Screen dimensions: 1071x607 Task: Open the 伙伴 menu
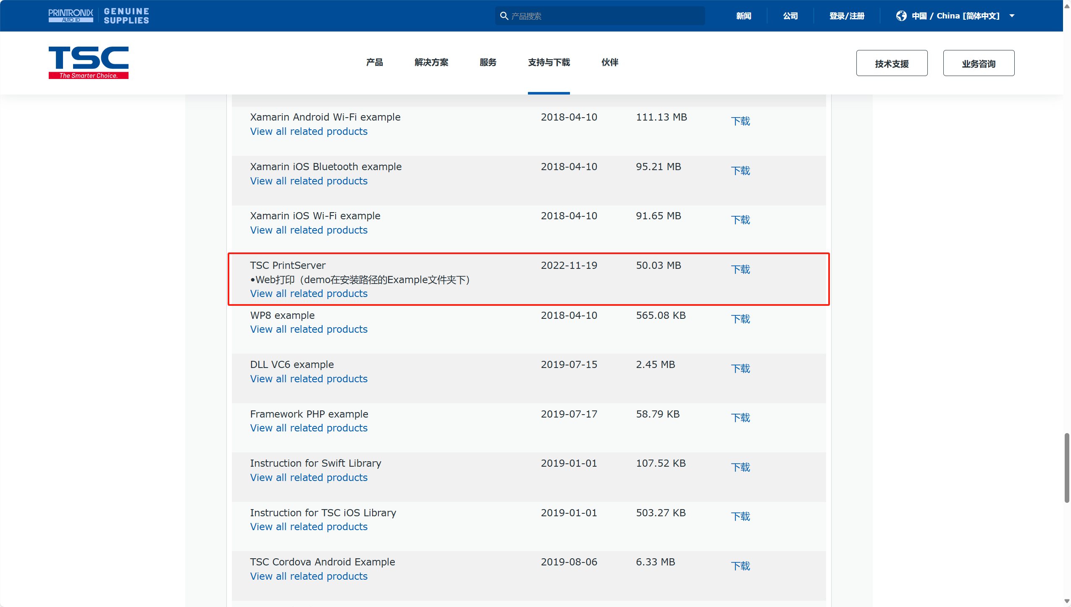tap(610, 63)
